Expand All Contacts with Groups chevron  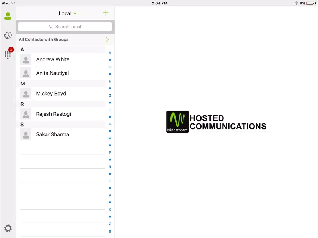pyautogui.click(x=107, y=39)
